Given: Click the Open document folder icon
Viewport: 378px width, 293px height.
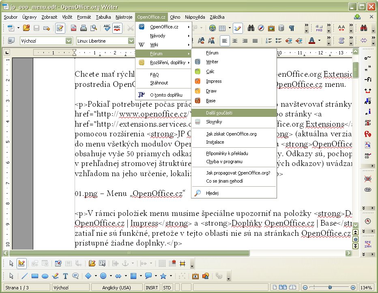Looking at the screenshot, I should [26, 28].
